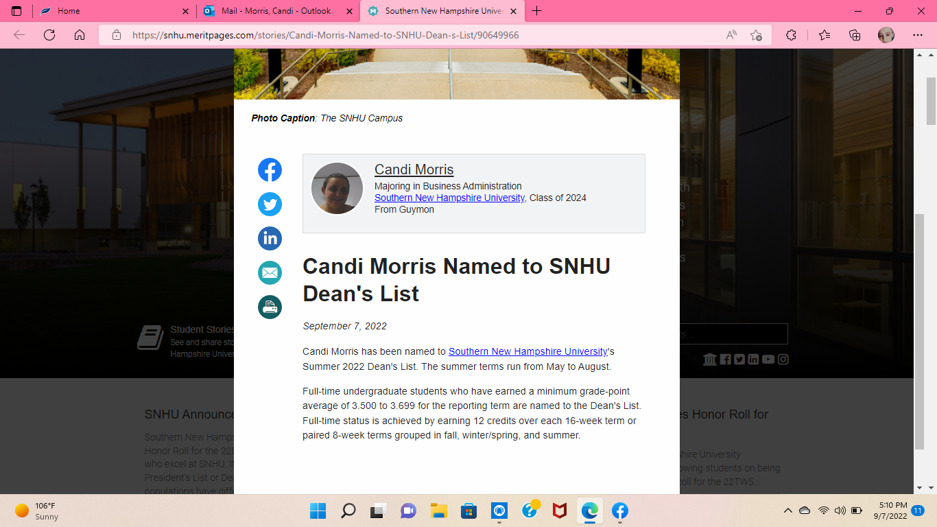The width and height of the screenshot is (937, 527).
Task: Share the story on Twitter
Action: 270,204
